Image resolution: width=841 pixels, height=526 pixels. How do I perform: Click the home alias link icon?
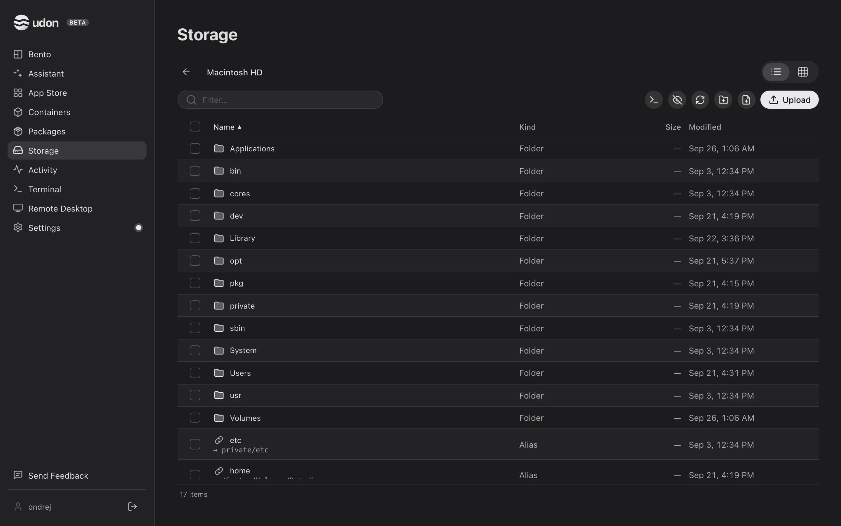[219, 471]
